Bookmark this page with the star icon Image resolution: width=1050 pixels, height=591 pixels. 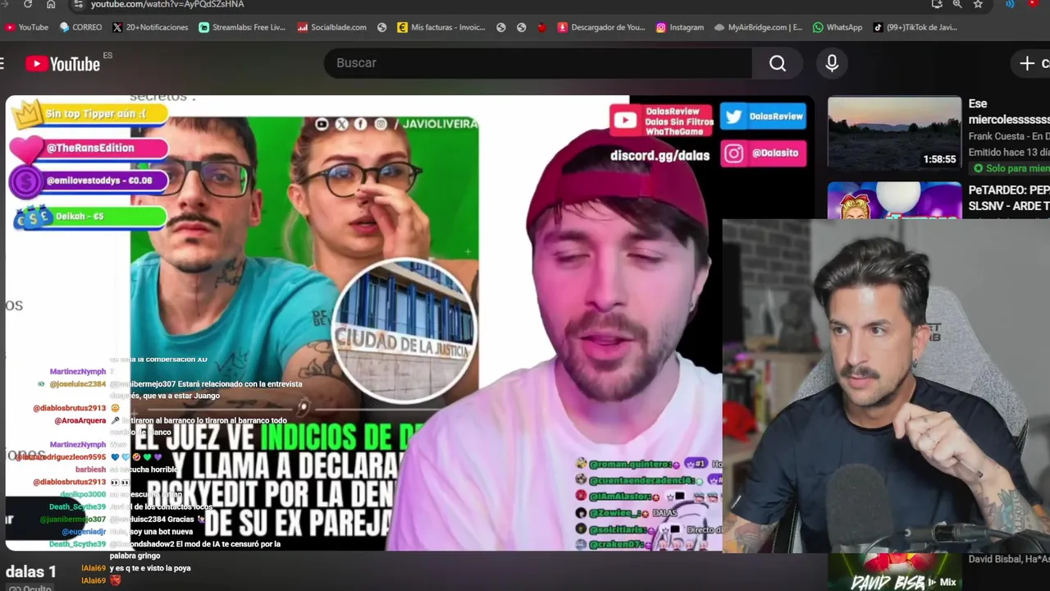[x=978, y=4]
